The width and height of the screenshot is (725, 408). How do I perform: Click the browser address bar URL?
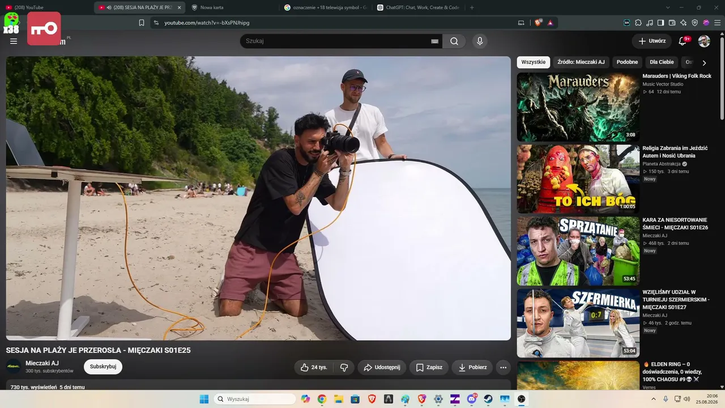[207, 23]
